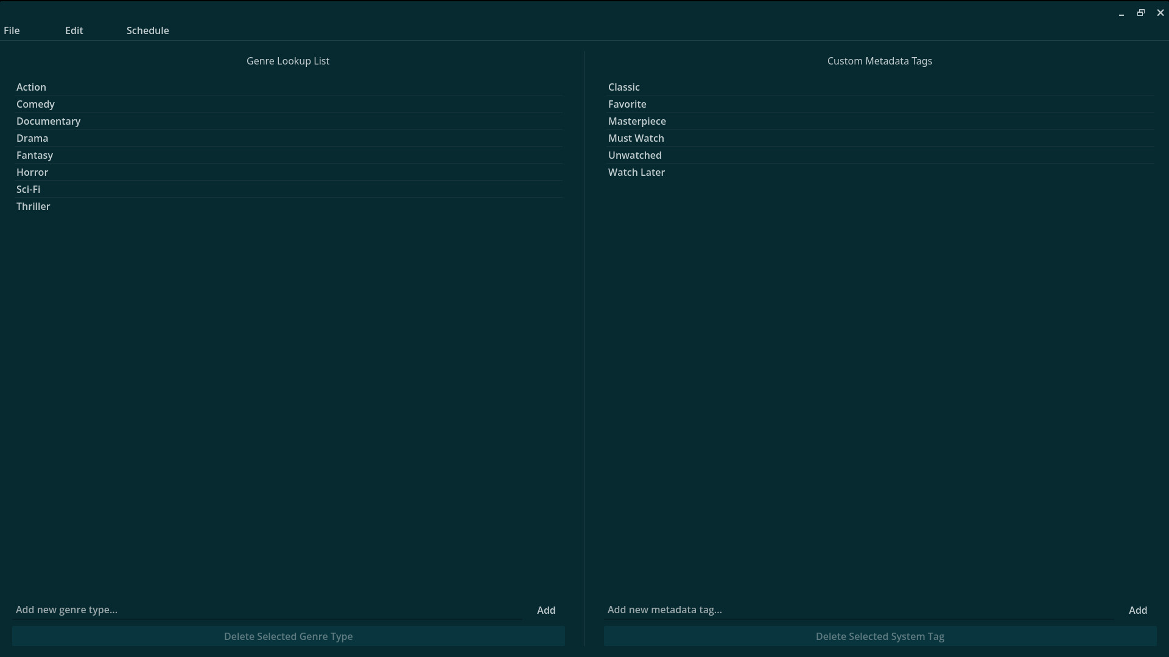Viewport: 1169px width, 657px height.
Task: Click Delete Selected System Tag button
Action: point(880,636)
